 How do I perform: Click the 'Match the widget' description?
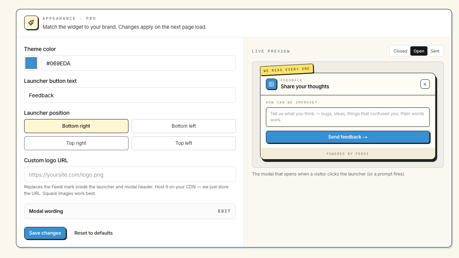pos(125,27)
